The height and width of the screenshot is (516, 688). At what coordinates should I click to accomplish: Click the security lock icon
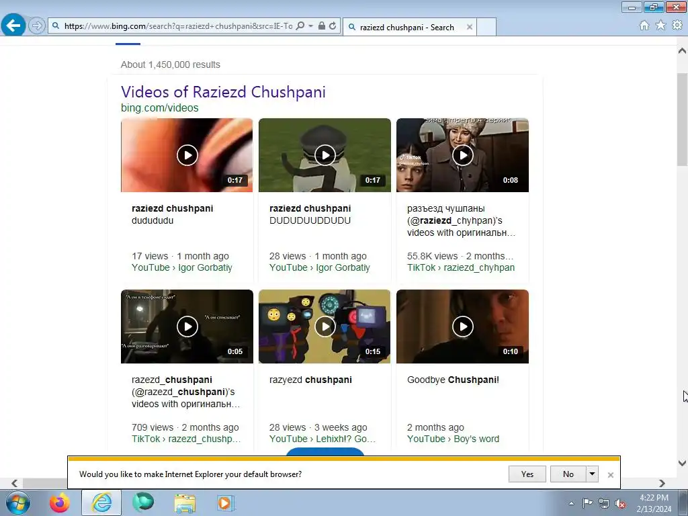(322, 26)
